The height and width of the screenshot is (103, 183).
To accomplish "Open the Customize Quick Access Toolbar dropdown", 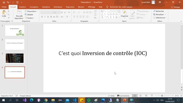I will [x=21, y=2].
